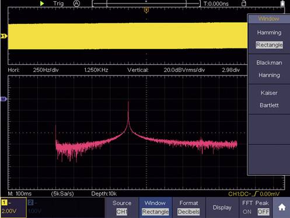Click the 2.98div offset readout
The height and width of the screenshot is (218, 290).
[x=230, y=70]
